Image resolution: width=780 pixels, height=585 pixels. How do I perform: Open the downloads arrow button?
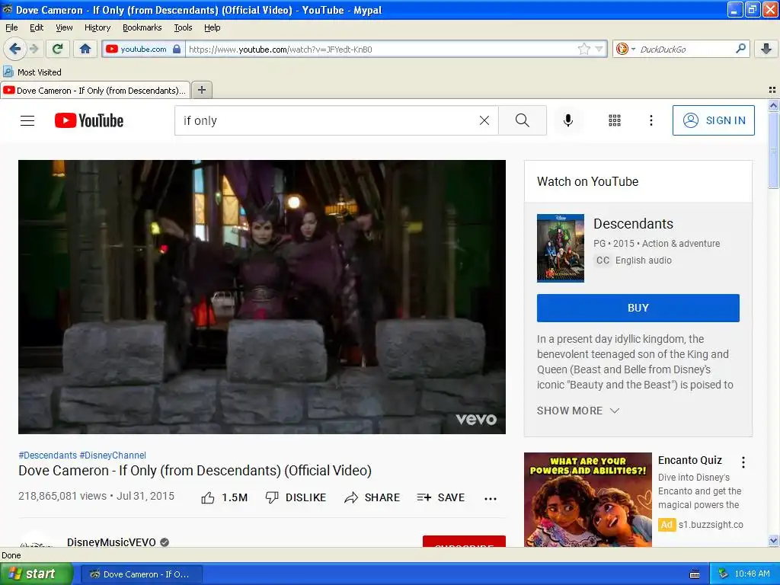[x=766, y=49]
